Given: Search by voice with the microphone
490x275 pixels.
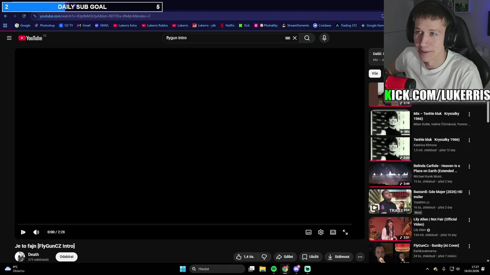Looking at the screenshot, I should (x=324, y=38).
